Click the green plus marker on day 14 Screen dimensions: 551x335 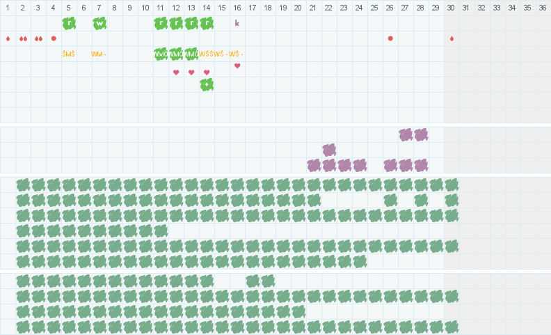click(207, 84)
